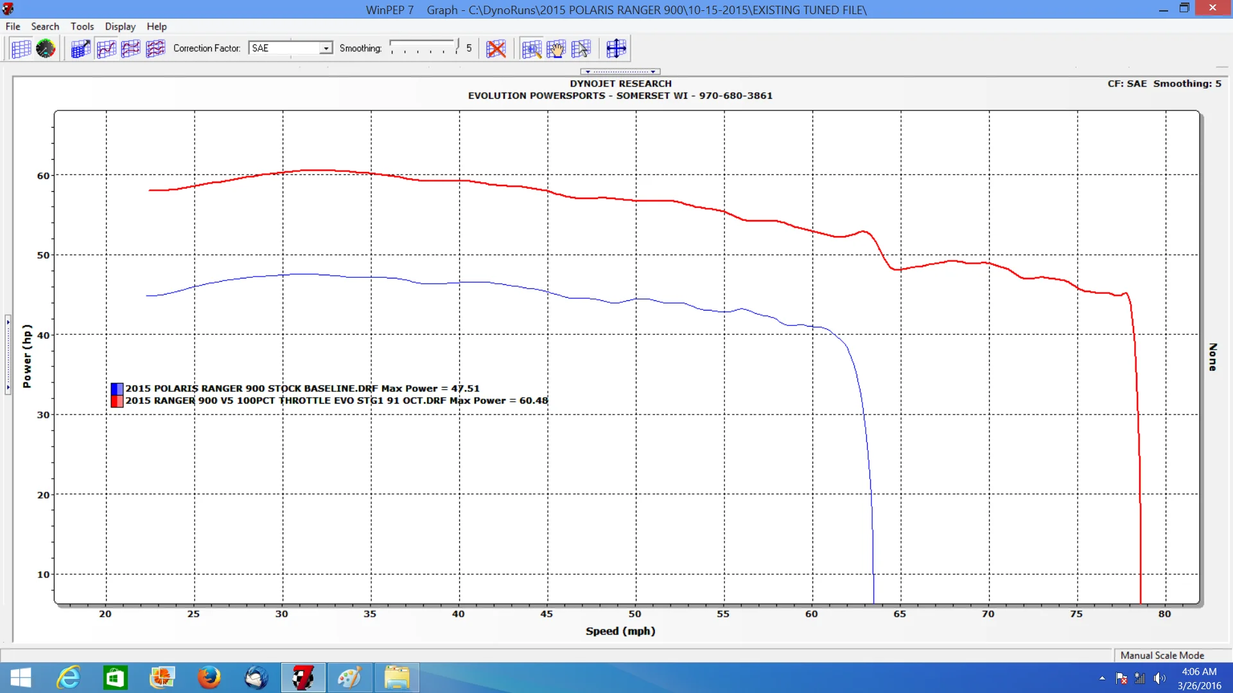Toggle the single-curve graph view button
1233x693 pixels.
[x=106, y=49]
